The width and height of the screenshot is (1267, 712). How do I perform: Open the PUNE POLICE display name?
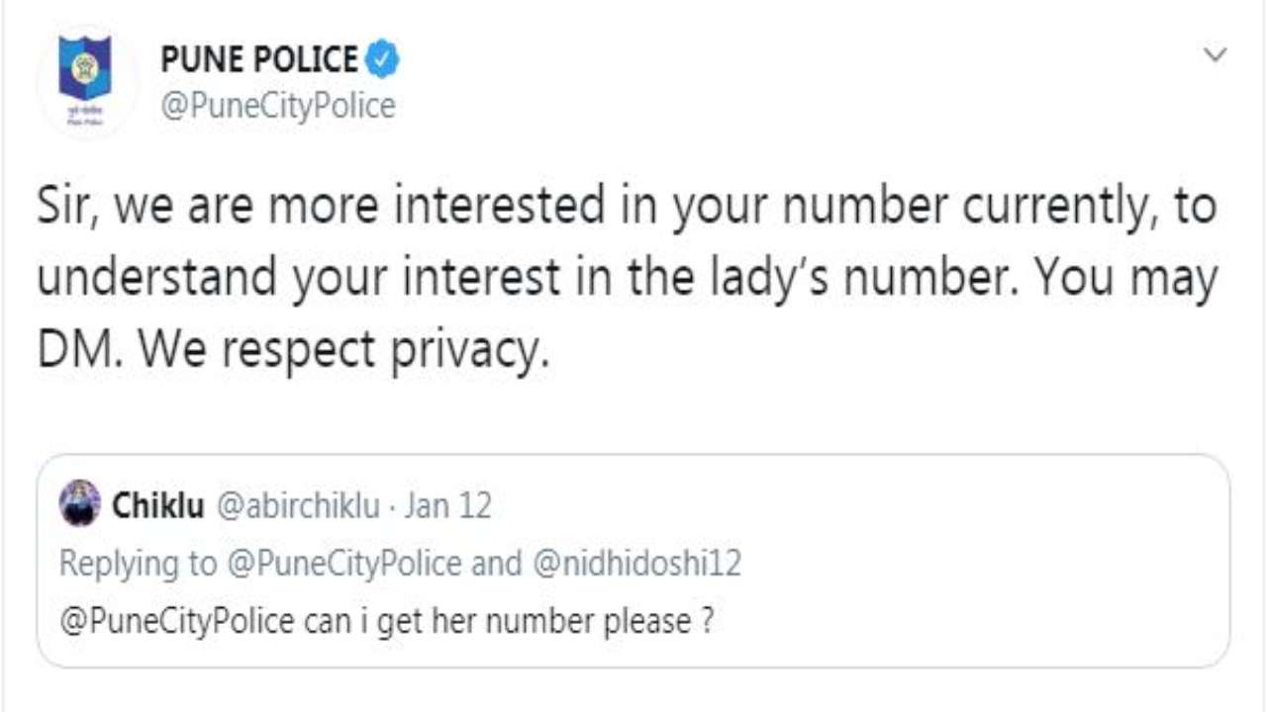[x=258, y=60]
